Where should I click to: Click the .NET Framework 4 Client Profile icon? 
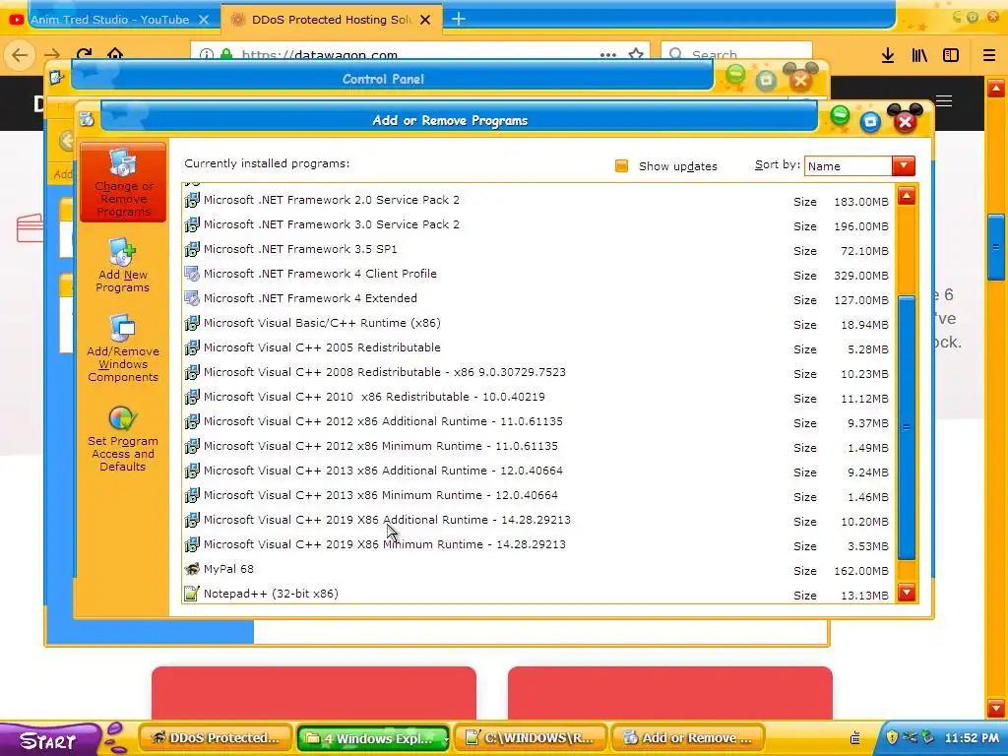point(192,274)
